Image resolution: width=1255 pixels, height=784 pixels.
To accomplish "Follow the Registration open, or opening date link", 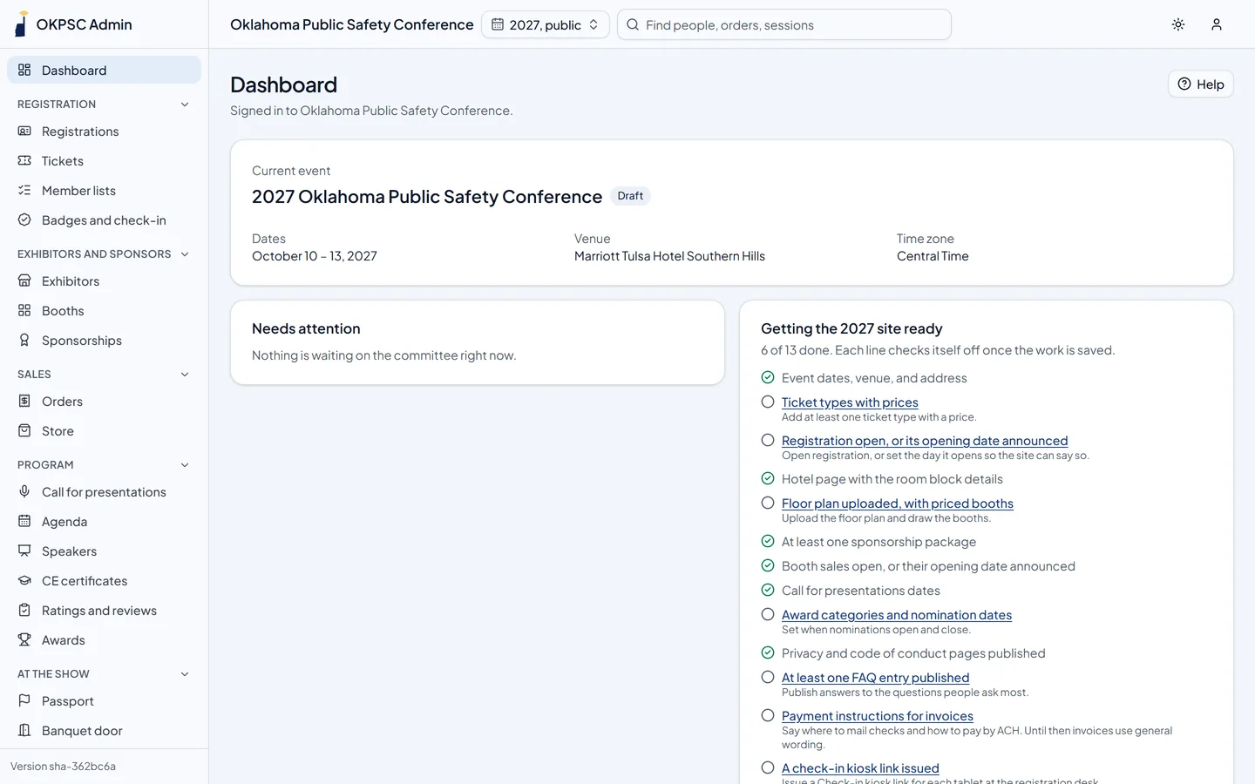I will click(x=925, y=440).
